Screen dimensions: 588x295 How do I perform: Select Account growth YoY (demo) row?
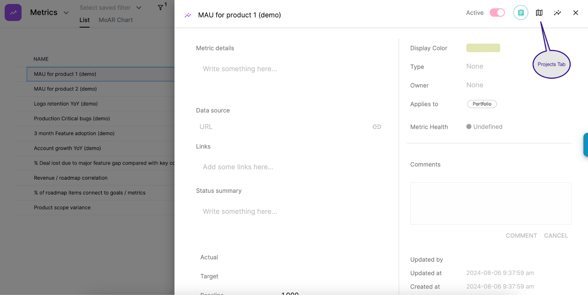[95, 148]
